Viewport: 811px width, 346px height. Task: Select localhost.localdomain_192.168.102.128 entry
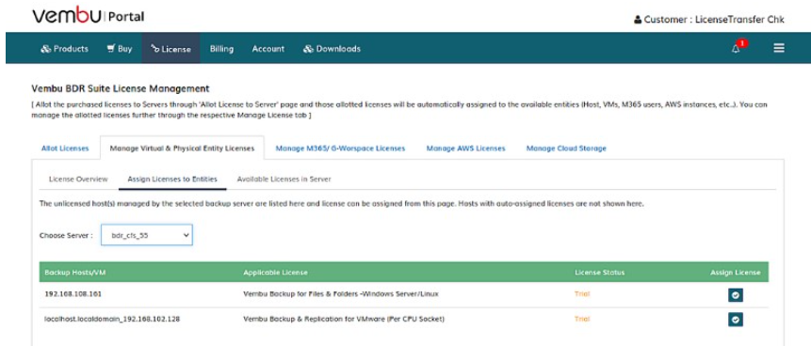[112, 319]
